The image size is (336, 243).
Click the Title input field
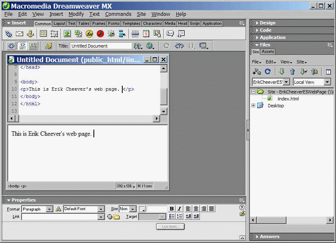[101, 46]
